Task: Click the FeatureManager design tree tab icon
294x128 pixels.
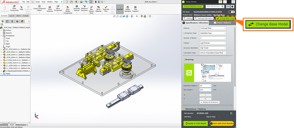Action: (x=3, y=21)
